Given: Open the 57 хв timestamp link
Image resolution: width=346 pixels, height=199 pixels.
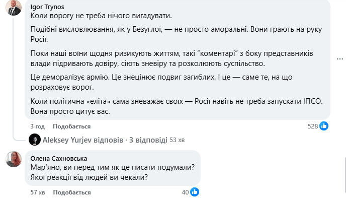Looking at the screenshot, I should tap(38, 192).
